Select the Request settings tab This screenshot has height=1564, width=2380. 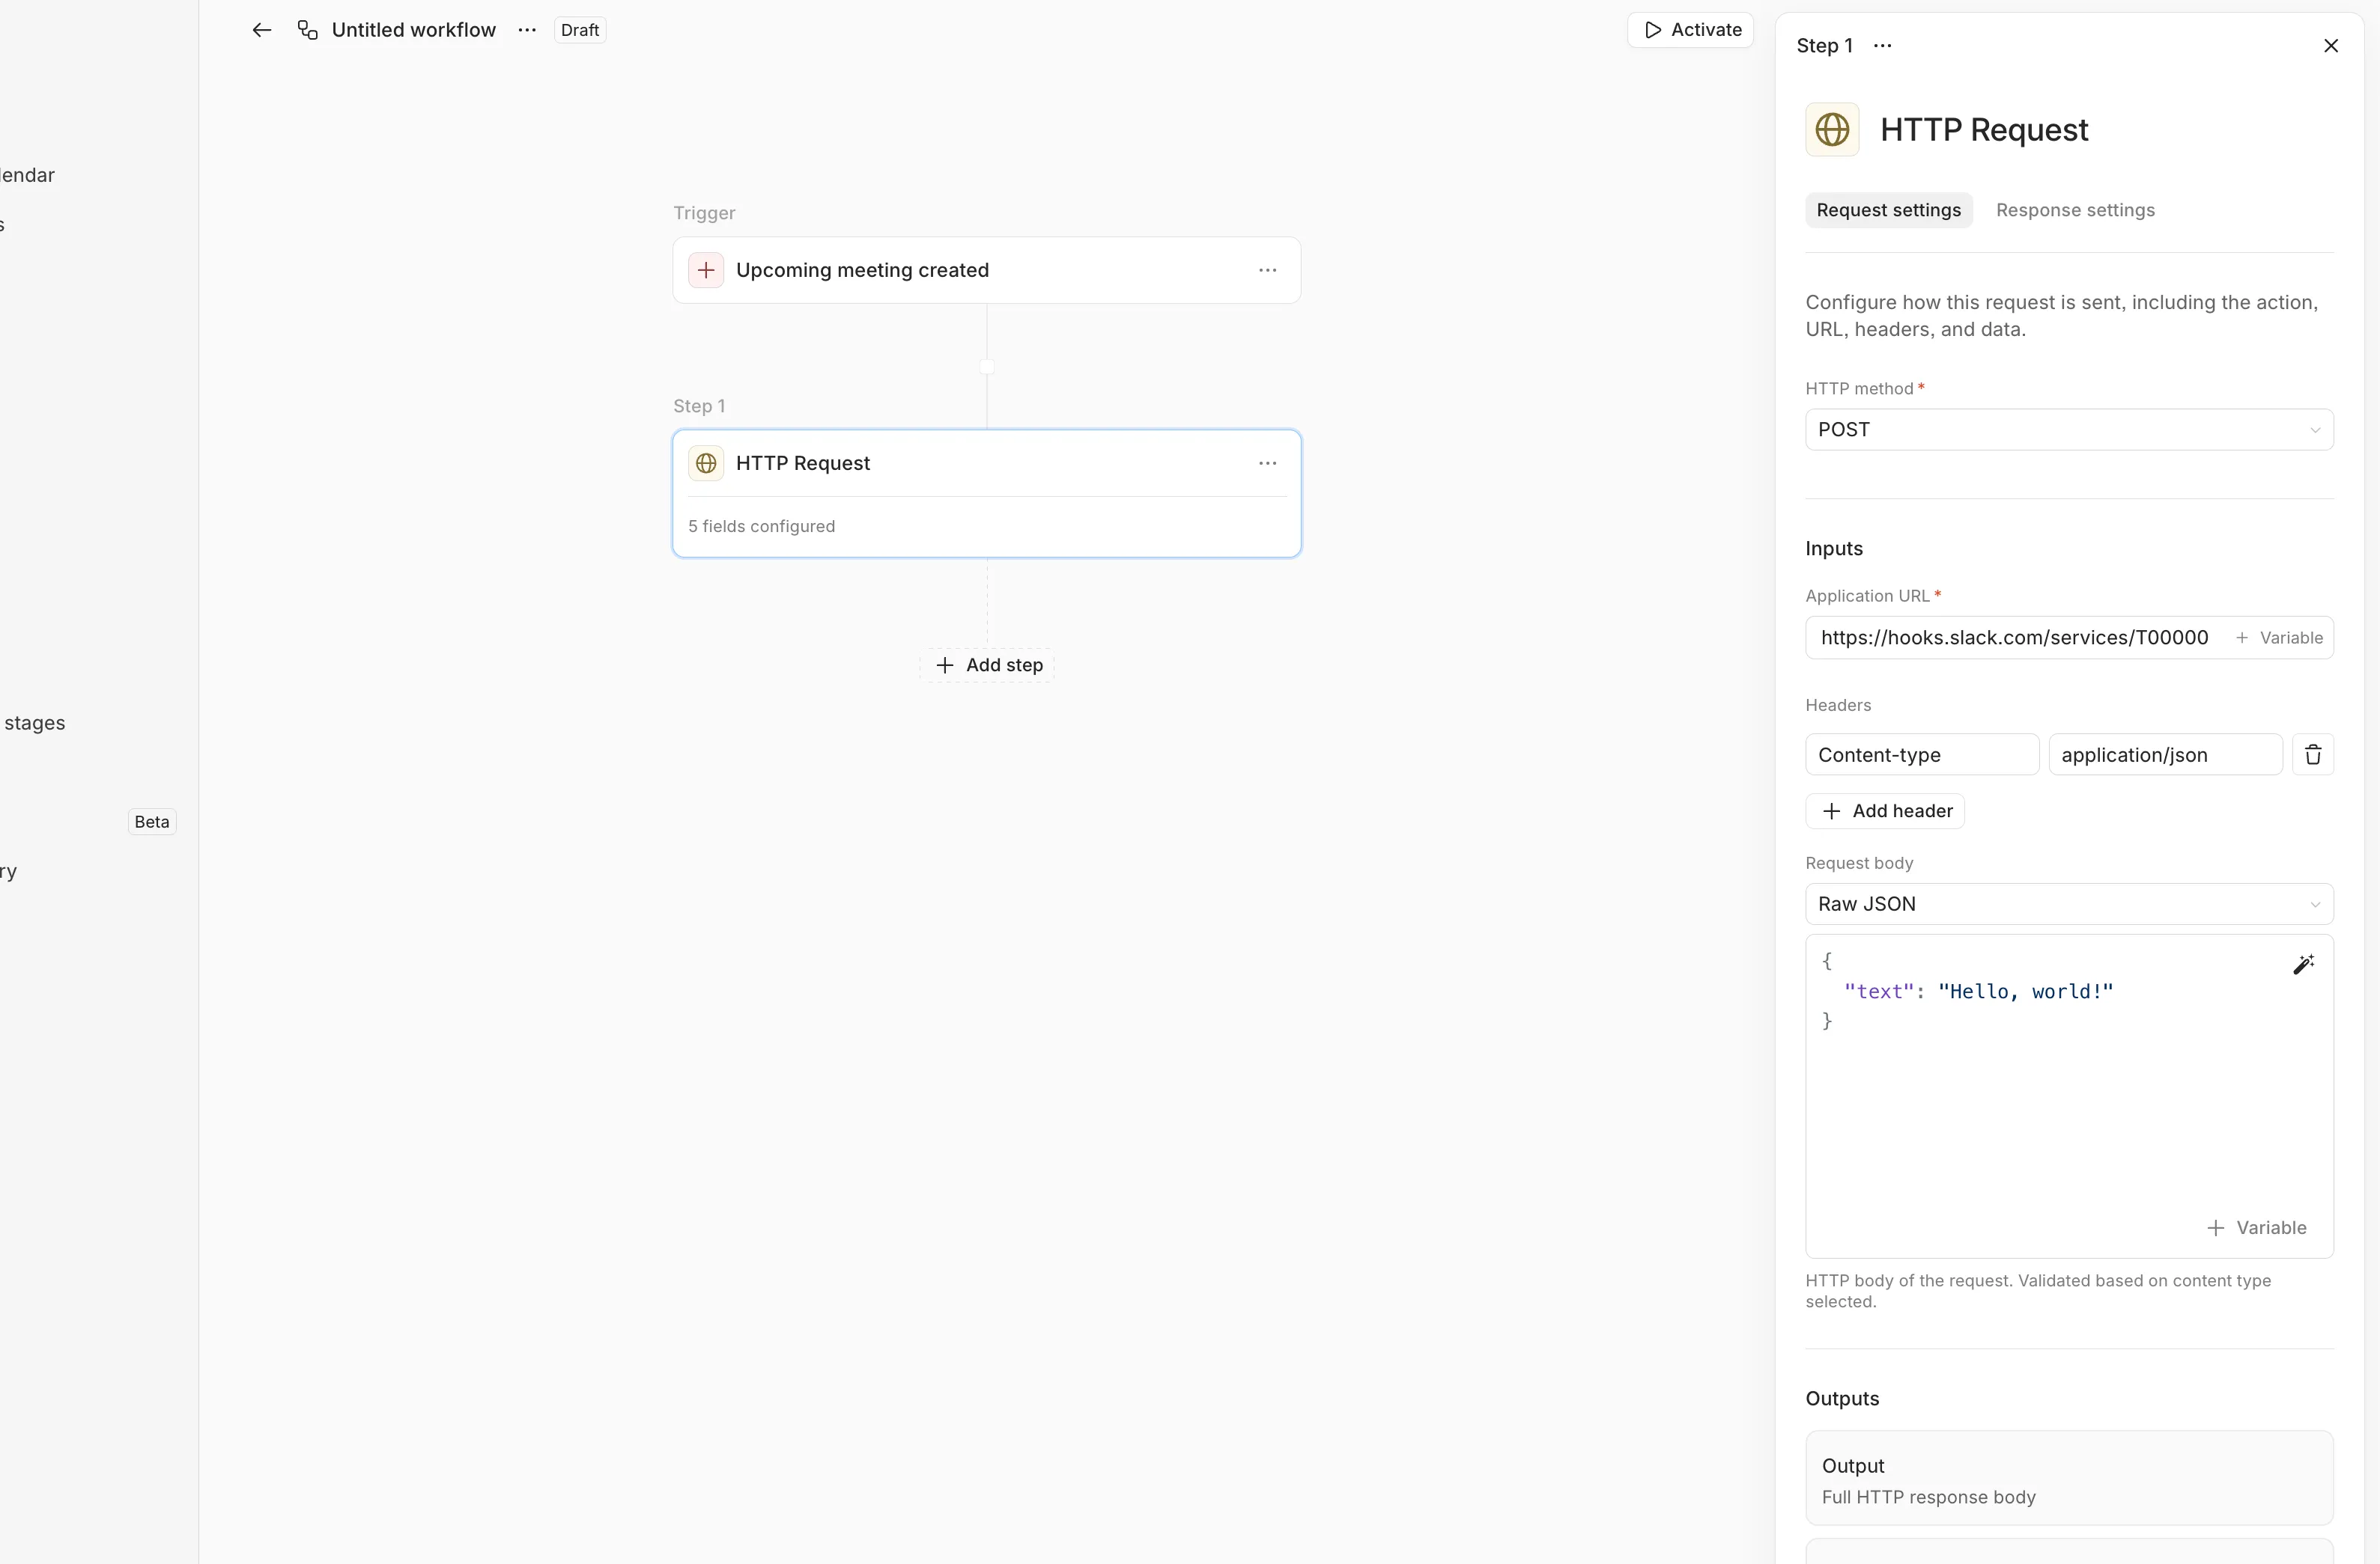point(1888,211)
